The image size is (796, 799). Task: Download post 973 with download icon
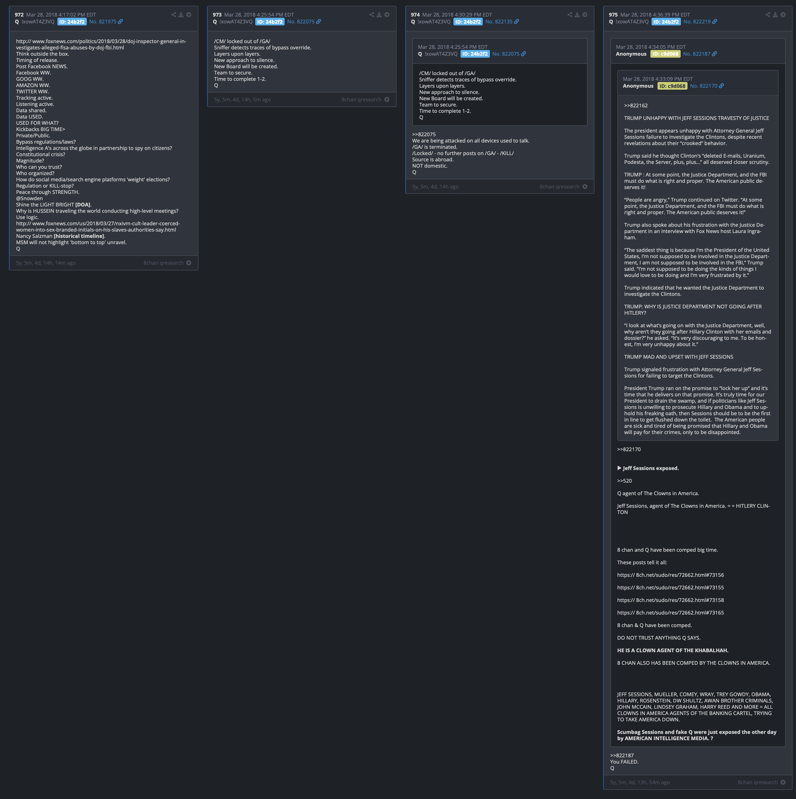(x=379, y=15)
